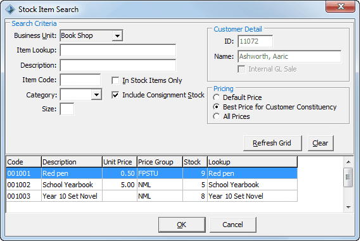
Task: Dismiss dialog with Cancel button
Action: point(233,225)
